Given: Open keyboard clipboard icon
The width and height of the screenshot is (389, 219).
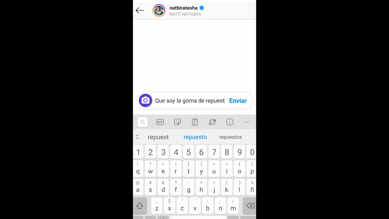Looking at the screenshot, I should (x=195, y=122).
